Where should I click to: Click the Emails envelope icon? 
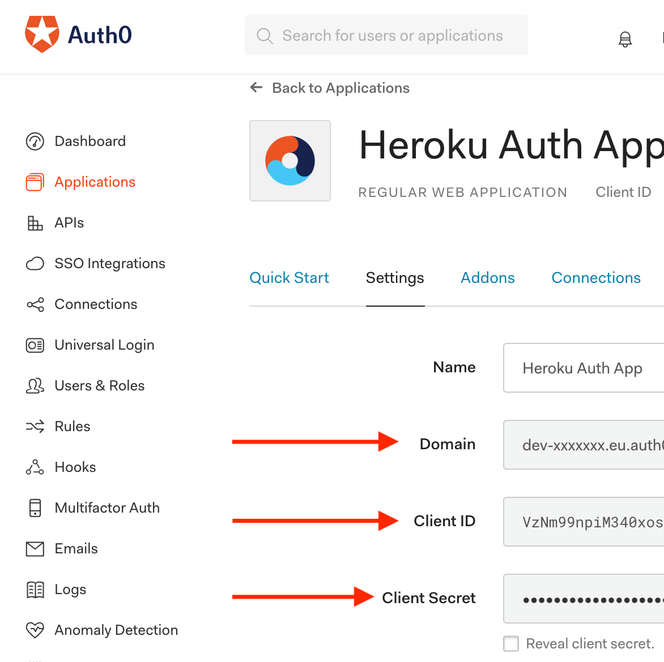point(35,549)
